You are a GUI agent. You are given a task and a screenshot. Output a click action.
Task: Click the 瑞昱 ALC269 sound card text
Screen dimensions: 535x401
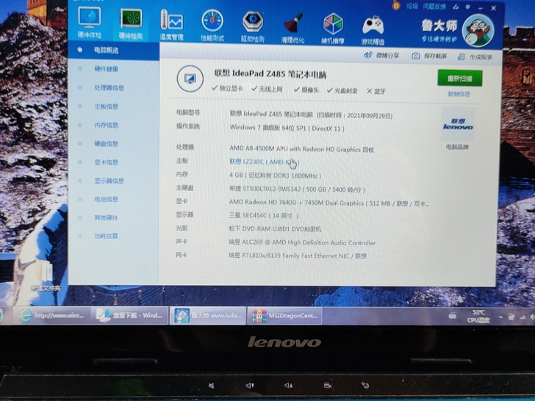click(302, 242)
